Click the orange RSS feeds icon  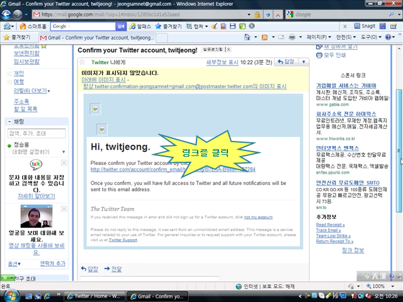coord(264,37)
